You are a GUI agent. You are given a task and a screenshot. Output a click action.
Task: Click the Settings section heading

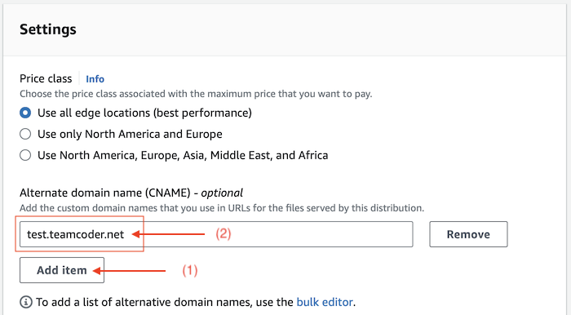[48, 29]
